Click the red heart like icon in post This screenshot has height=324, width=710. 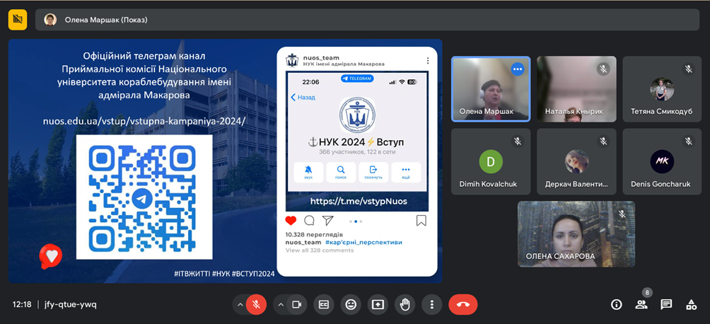click(291, 221)
